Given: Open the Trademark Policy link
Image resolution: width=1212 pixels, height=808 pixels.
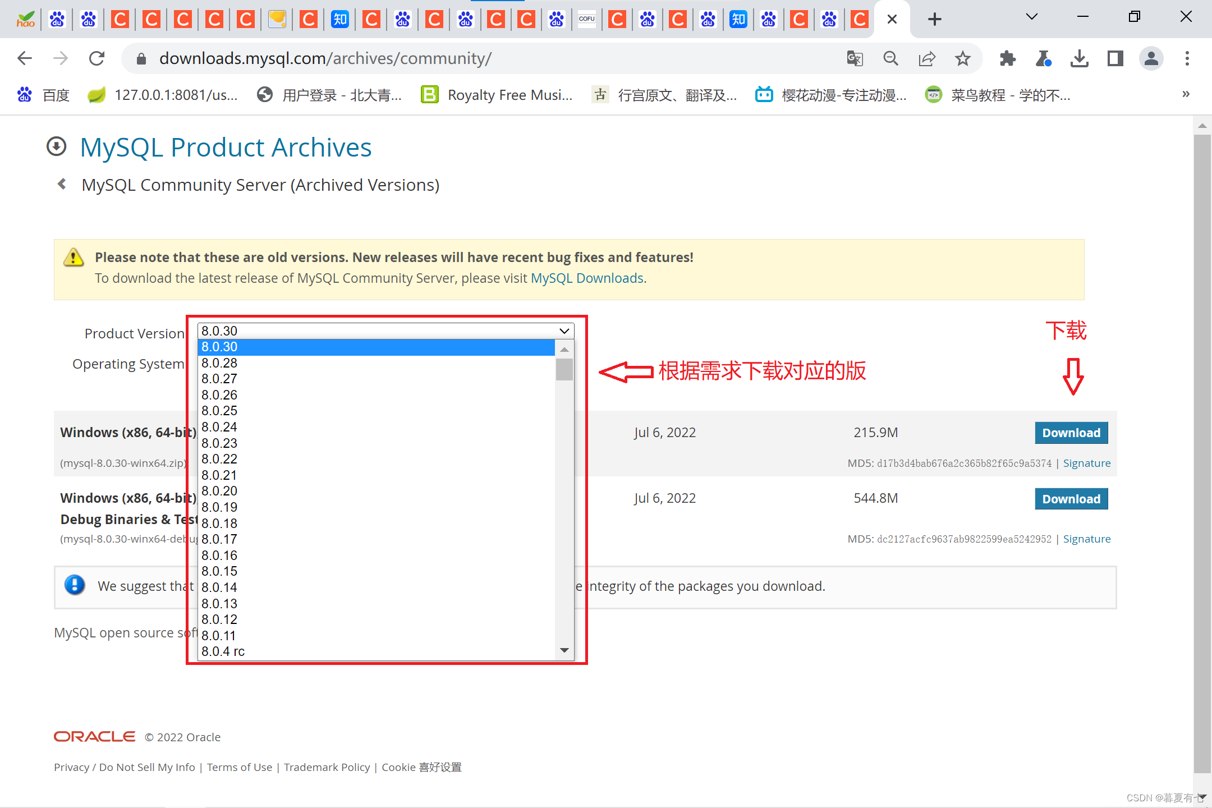Looking at the screenshot, I should coord(327,767).
